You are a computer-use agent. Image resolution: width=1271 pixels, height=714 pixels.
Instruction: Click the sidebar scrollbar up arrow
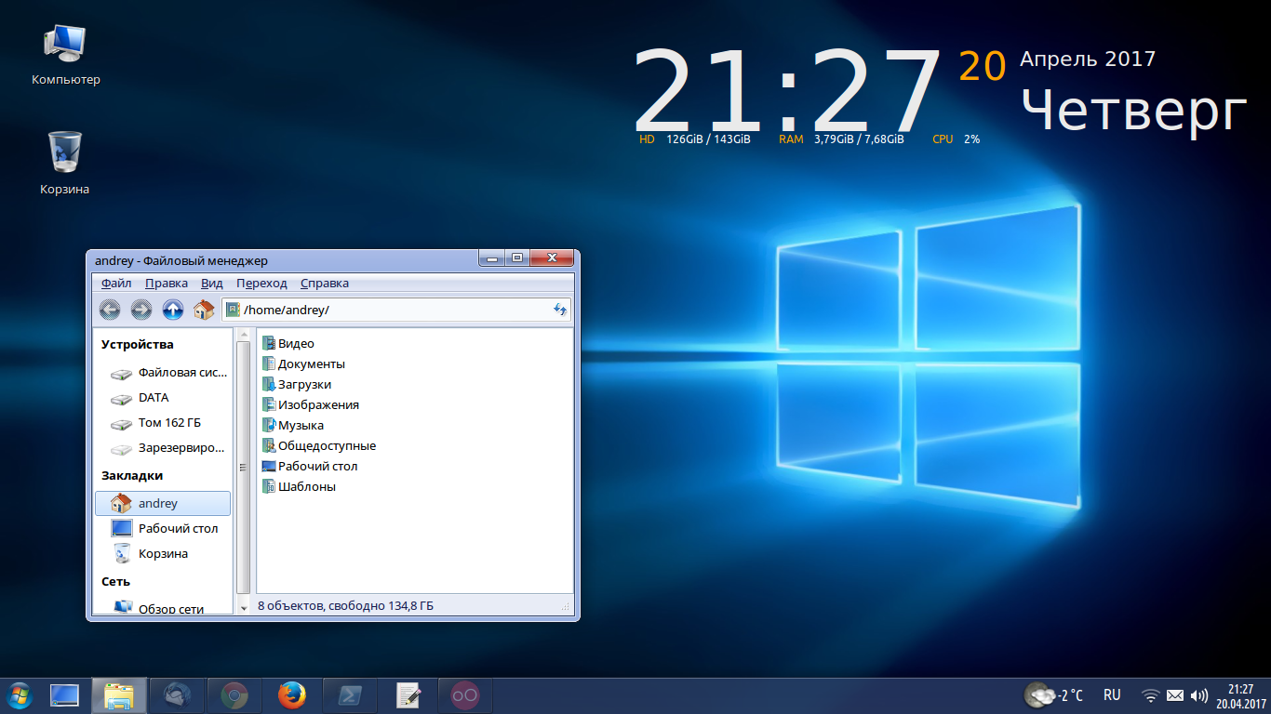tap(244, 334)
